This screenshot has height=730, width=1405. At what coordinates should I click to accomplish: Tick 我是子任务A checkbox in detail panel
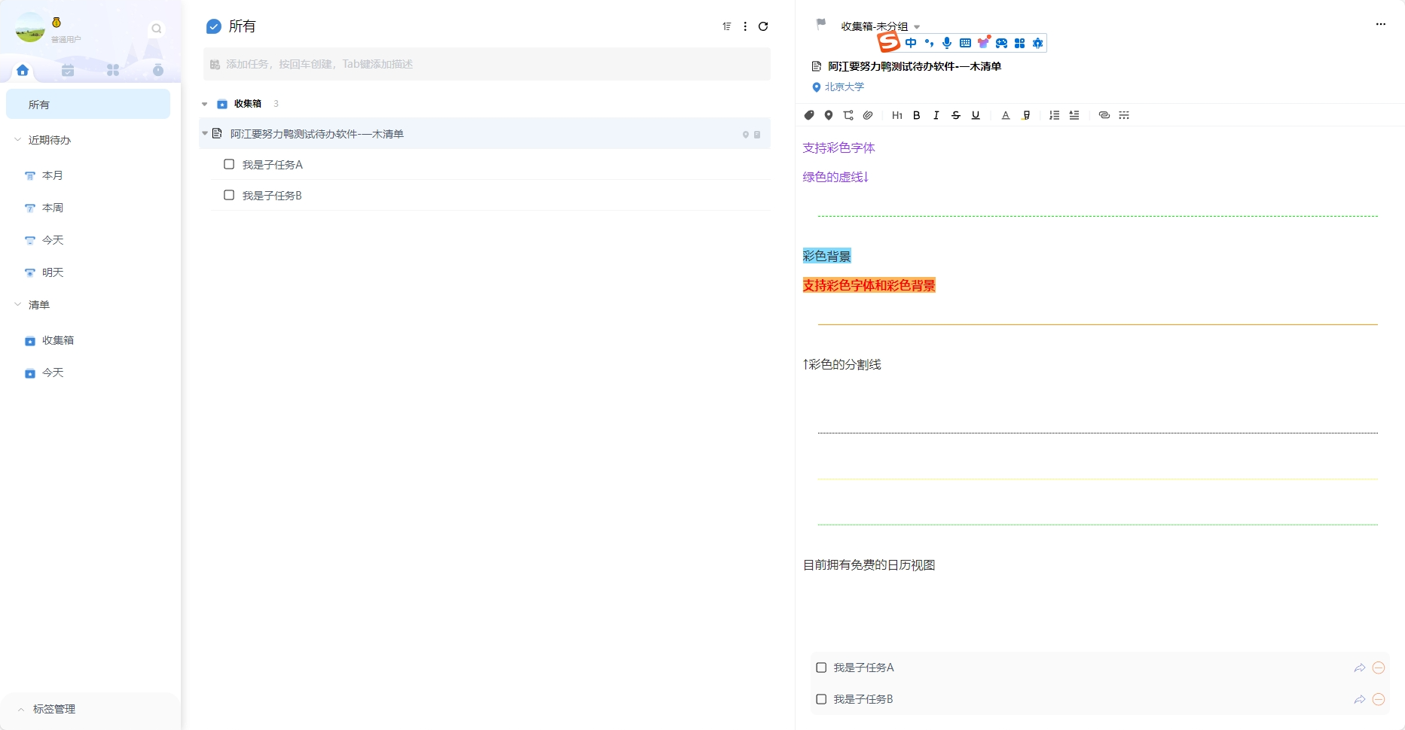[821, 668]
